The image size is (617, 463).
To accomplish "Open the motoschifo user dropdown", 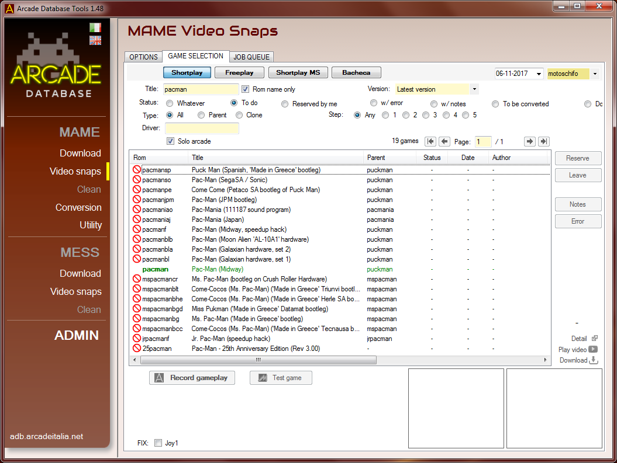I will point(595,74).
